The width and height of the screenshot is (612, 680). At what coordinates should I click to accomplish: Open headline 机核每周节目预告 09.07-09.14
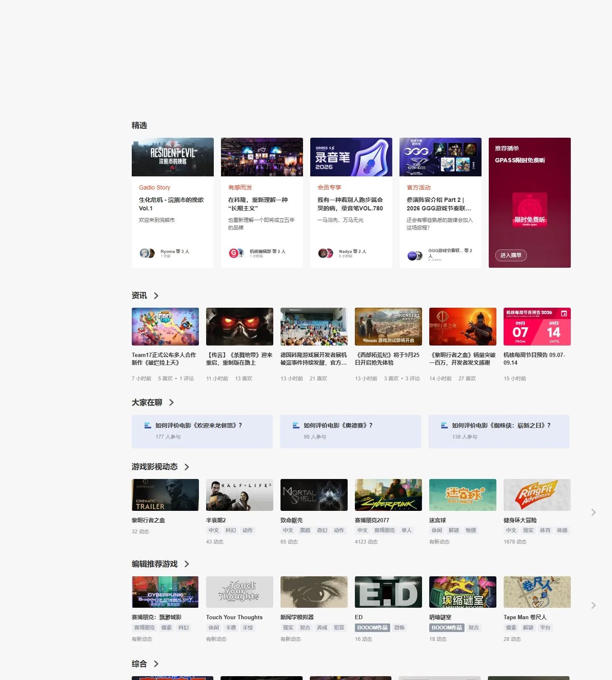[x=535, y=359]
